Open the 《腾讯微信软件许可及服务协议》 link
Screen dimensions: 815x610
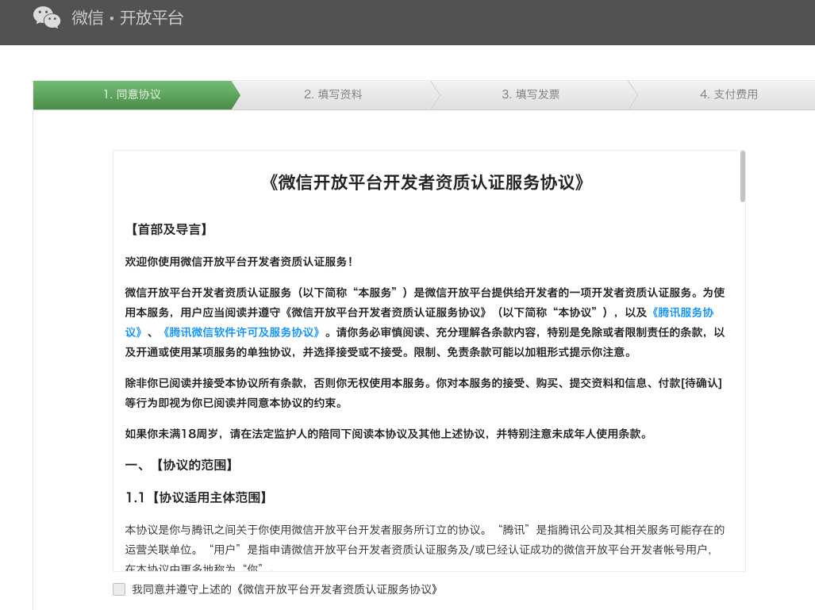[240, 332]
